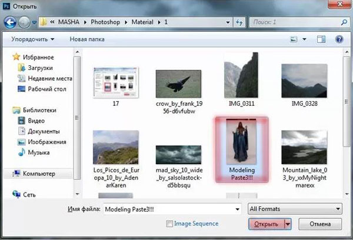Click the Отмена button
The height and width of the screenshot is (240, 353).
[x=320, y=224]
